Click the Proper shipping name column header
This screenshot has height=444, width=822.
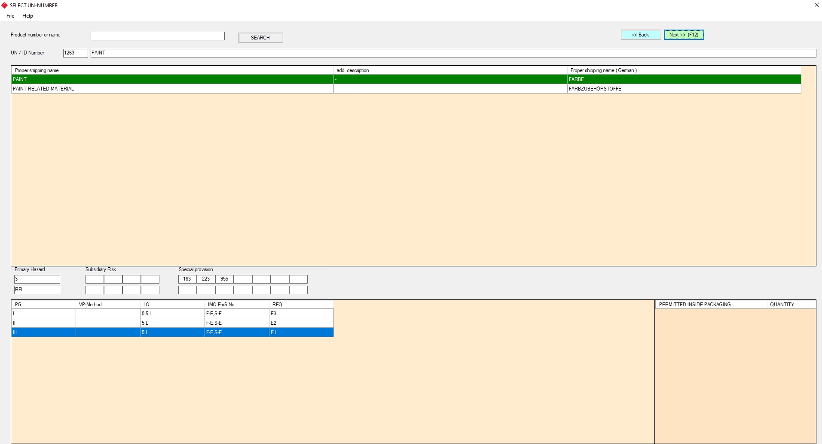pyautogui.click(x=172, y=70)
